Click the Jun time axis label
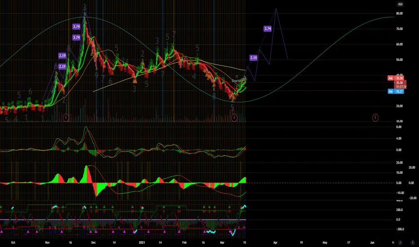Screen dimensions: 419x247 pyautogui.click(x=372, y=243)
